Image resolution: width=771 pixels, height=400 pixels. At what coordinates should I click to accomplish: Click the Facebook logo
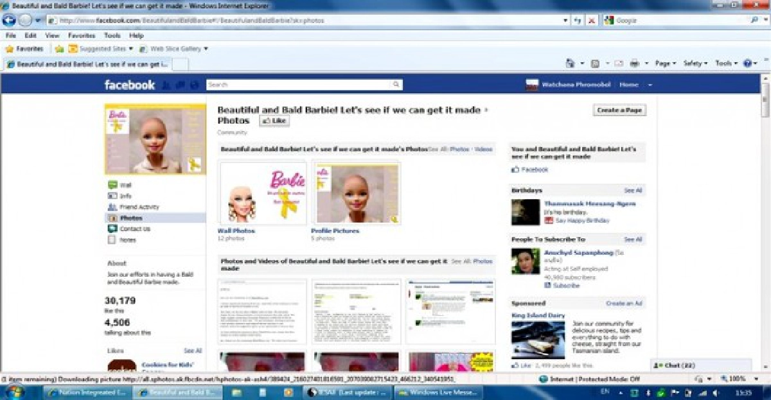pos(130,85)
